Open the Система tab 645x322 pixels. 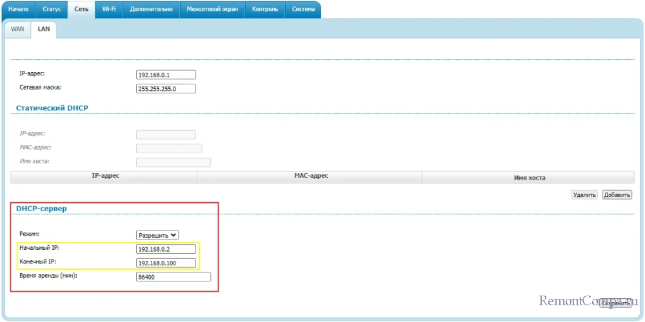pos(303,10)
